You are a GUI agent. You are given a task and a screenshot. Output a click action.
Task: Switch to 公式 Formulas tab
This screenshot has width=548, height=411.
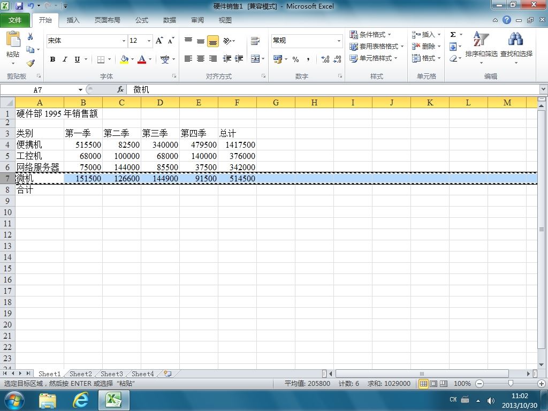142,20
